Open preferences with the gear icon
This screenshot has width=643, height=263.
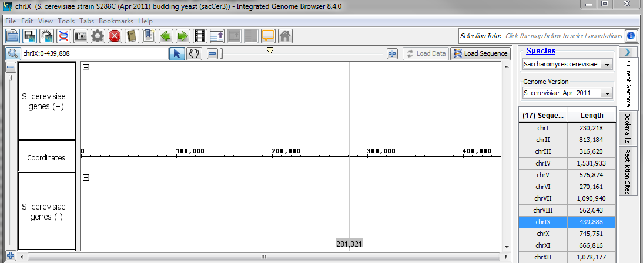[98, 36]
